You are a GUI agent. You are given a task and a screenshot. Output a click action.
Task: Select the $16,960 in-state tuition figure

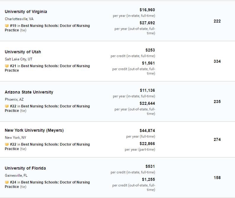(147, 10)
